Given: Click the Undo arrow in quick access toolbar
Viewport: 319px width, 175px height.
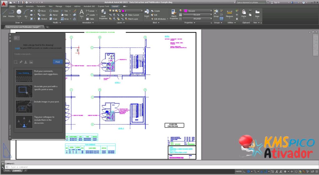Looking at the screenshot, I should tap(31, 2).
